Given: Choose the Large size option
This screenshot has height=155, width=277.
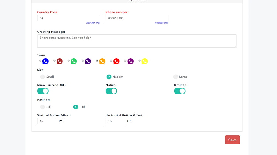Looking at the screenshot, I should click(x=175, y=77).
